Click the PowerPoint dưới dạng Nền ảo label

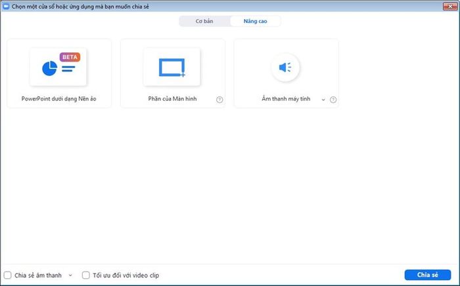click(58, 98)
